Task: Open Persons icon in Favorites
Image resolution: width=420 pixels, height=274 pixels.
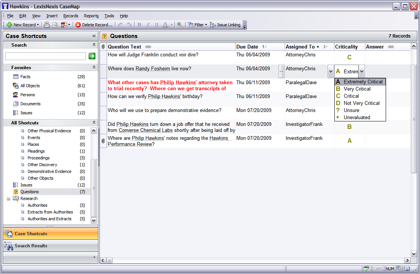Action: [16, 95]
